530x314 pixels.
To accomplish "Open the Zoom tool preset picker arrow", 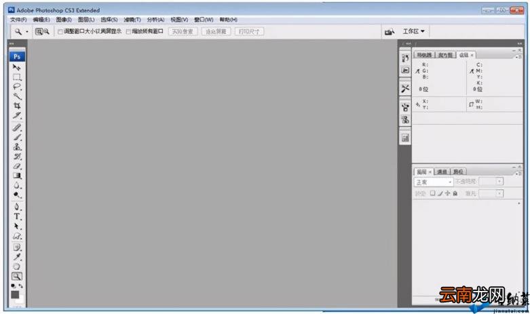I will 27,32.
